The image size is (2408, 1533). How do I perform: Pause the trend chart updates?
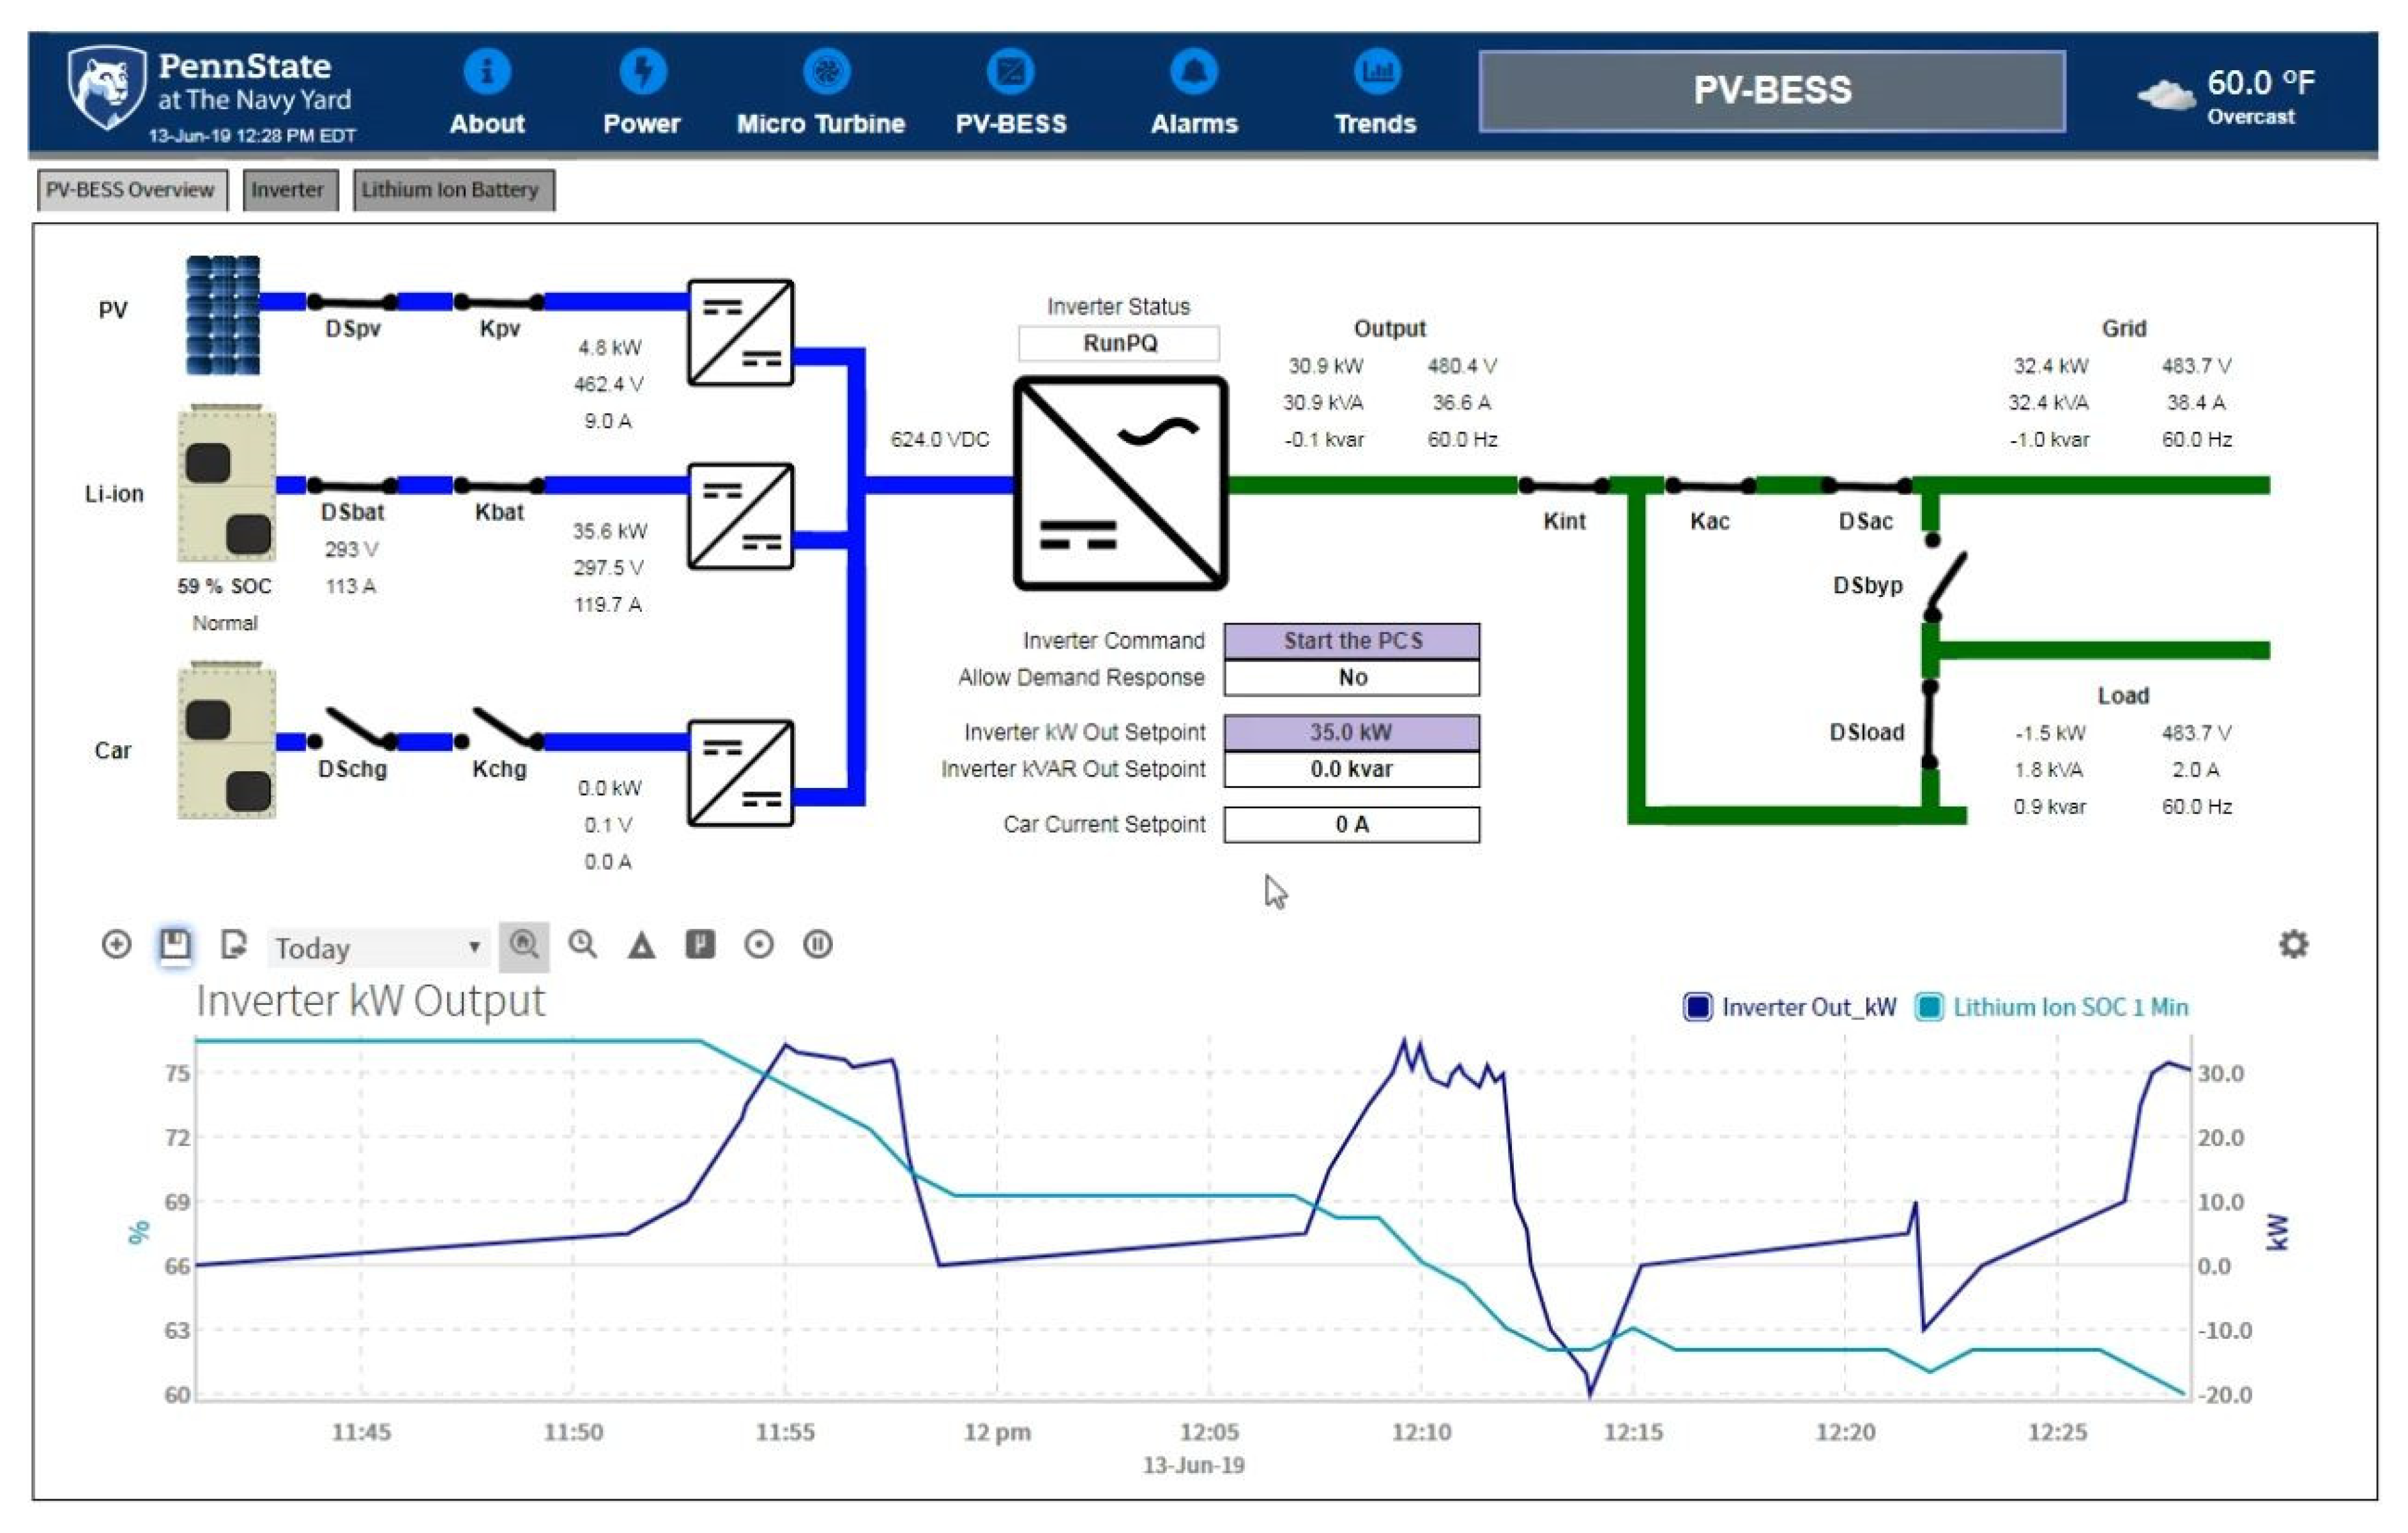[x=818, y=944]
